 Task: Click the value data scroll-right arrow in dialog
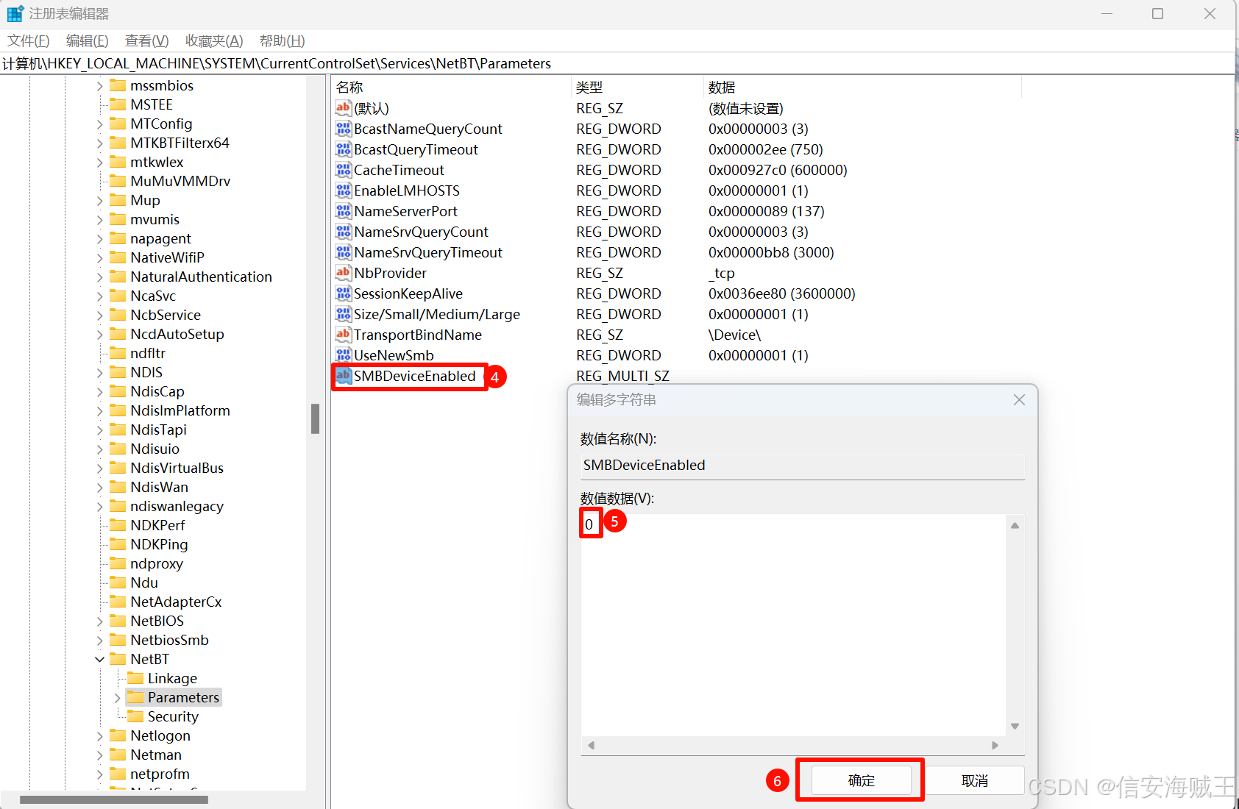click(x=995, y=745)
